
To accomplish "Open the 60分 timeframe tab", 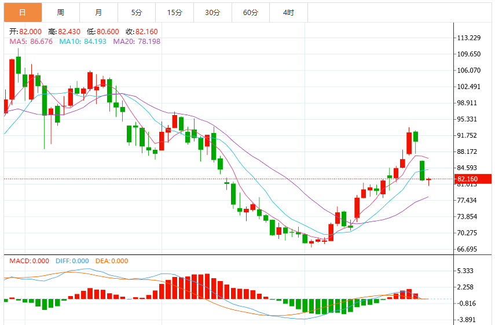I will click(251, 13).
